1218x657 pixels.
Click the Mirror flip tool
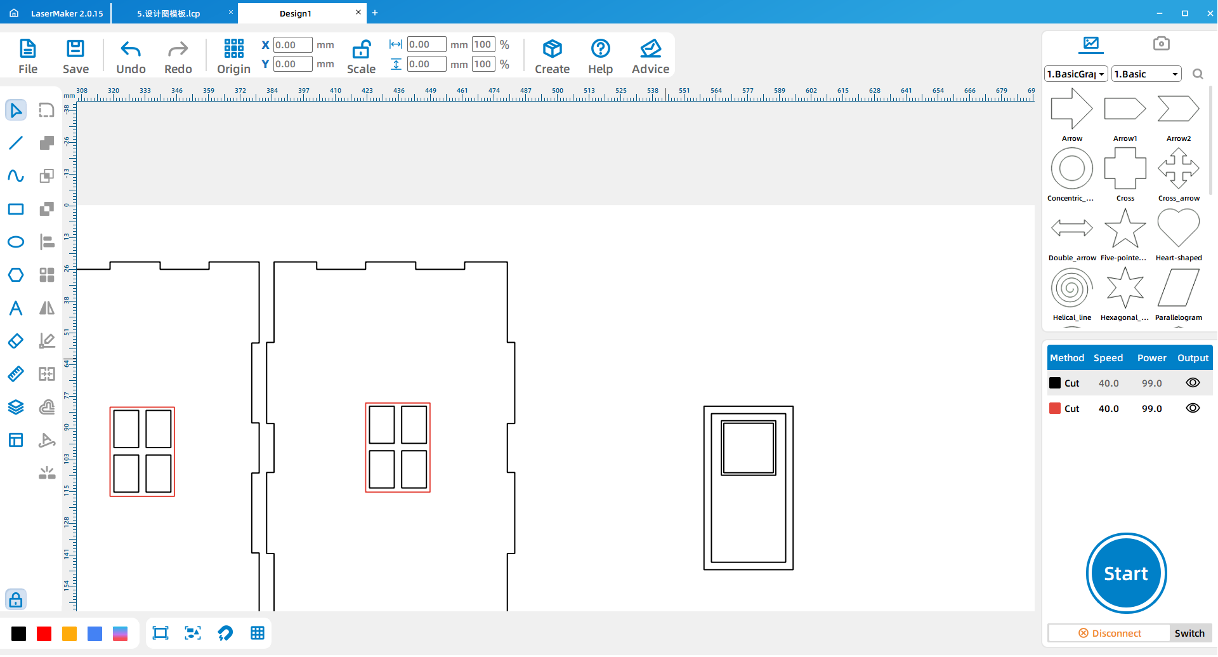(47, 308)
